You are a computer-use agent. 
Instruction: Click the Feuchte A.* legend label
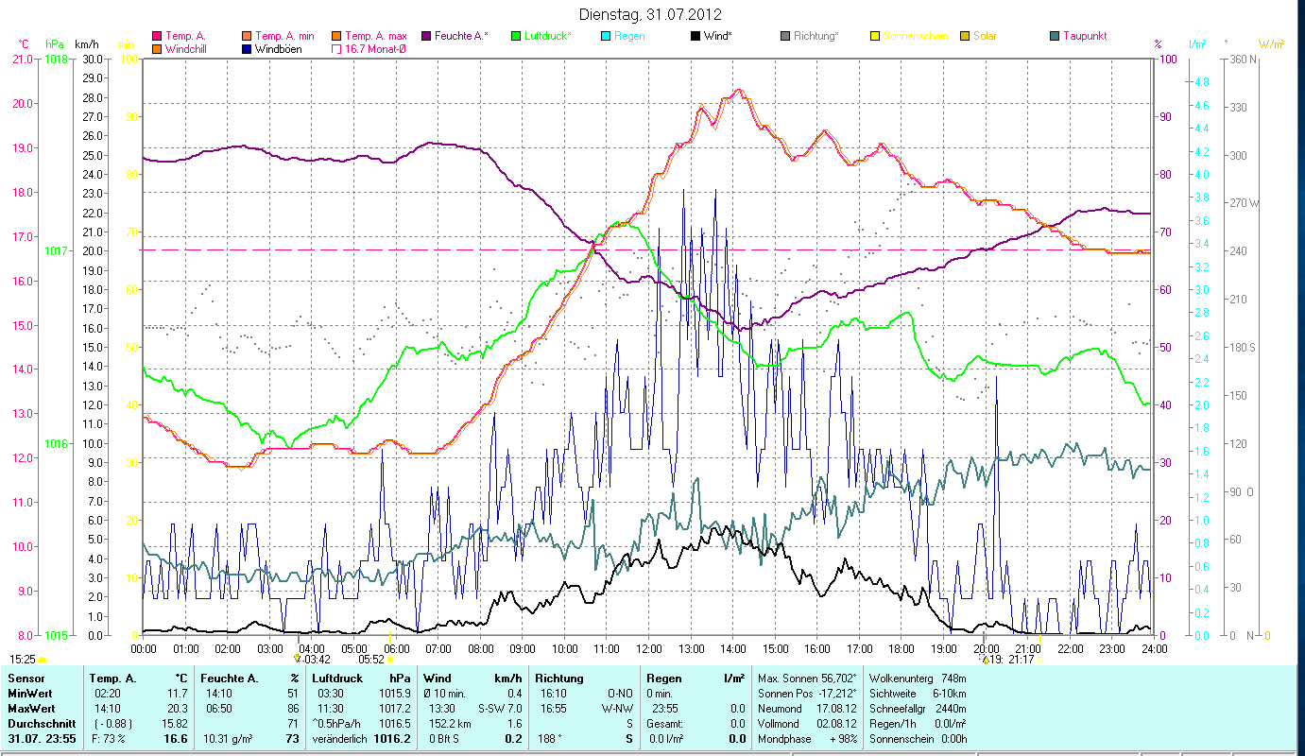[461, 36]
